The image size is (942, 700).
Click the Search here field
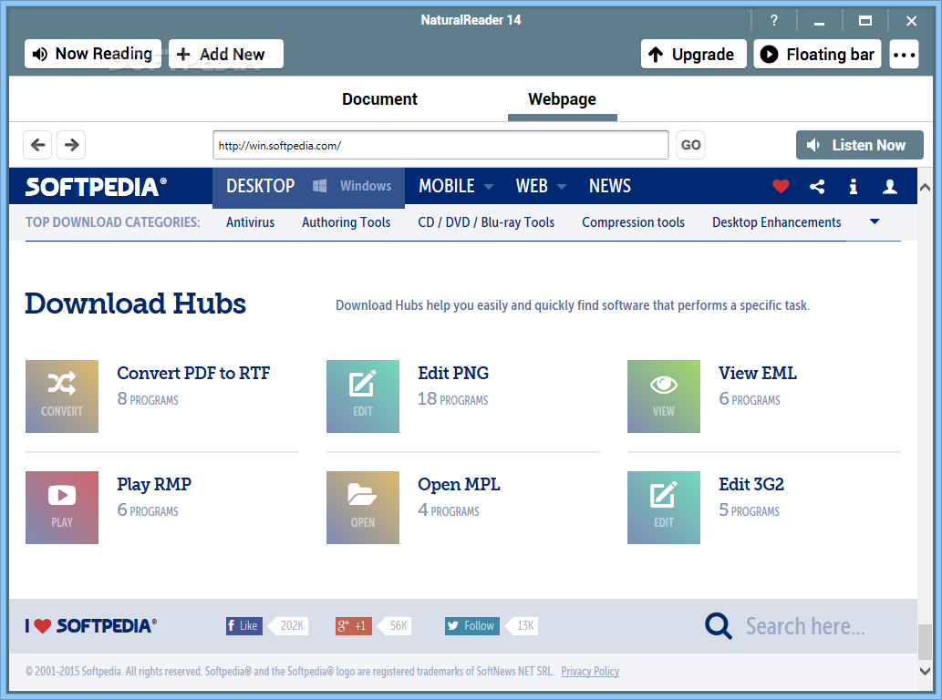(x=805, y=626)
